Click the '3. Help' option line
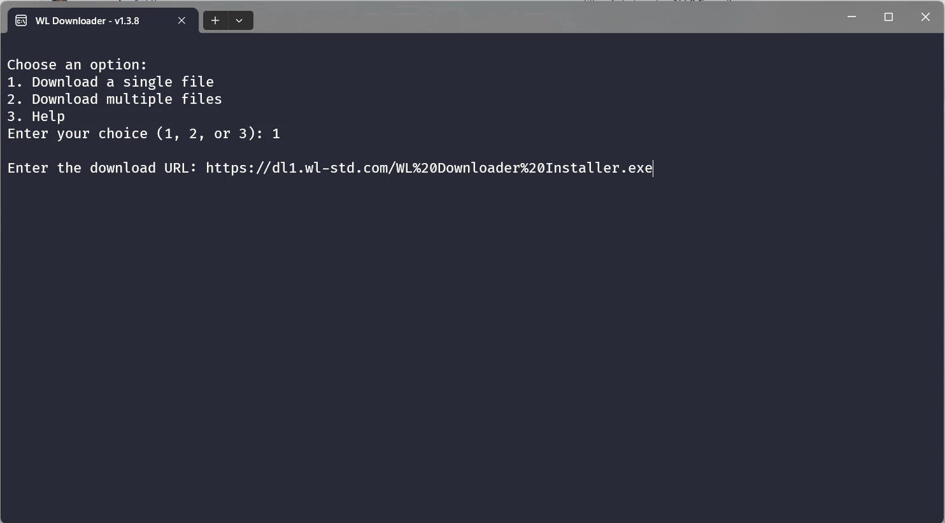The height and width of the screenshot is (523, 945). point(36,117)
